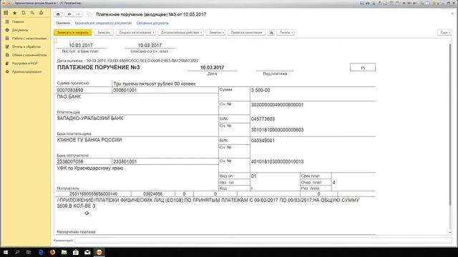Open the history icon in left panel
Image resolution: width=458 pixels, height=257 pixels.
[x=24, y=13]
